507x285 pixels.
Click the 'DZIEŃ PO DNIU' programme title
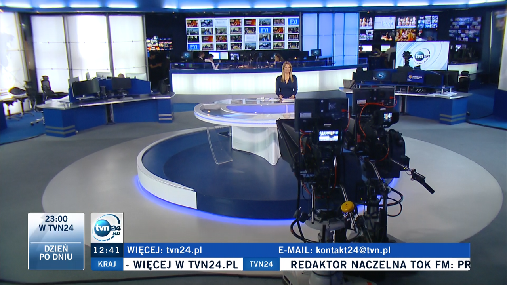tap(56, 253)
